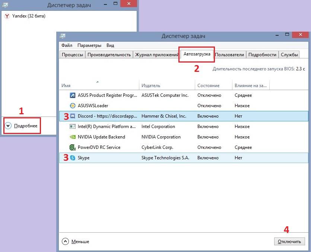Image resolution: width=311 pixels, height=252 pixels.
Task: Click the PowerDVD RC Service icon
Action: [x=73, y=147]
